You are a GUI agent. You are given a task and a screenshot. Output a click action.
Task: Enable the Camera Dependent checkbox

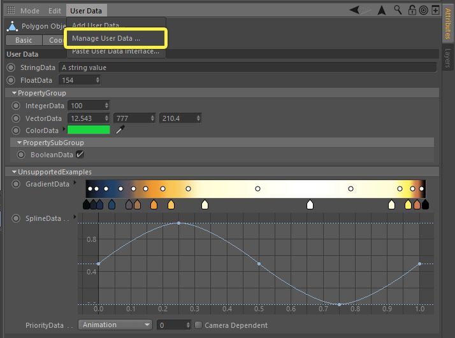click(x=198, y=325)
